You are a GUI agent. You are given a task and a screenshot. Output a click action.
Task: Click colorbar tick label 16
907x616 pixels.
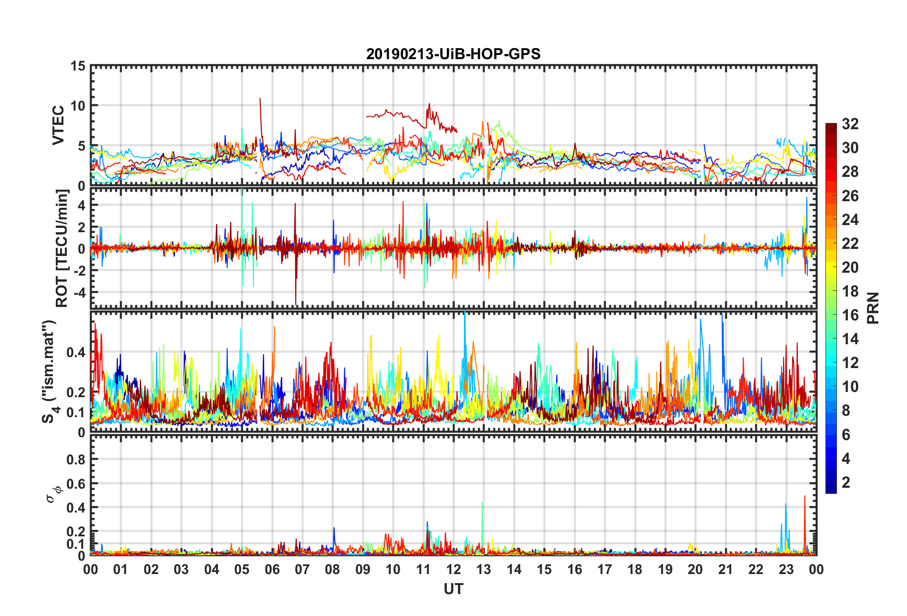click(850, 315)
